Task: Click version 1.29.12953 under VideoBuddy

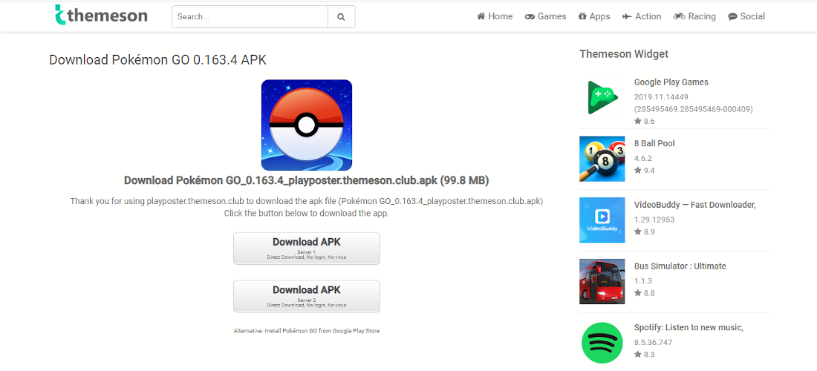Action: coord(654,220)
